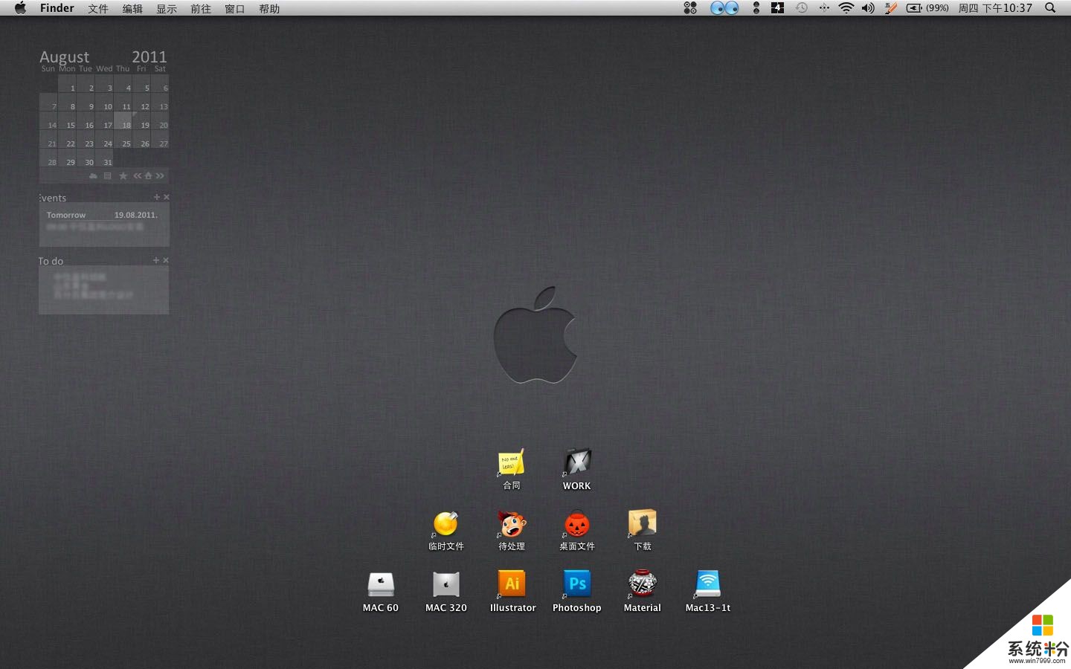Click the Spaces number 4 icon
The height and width of the screenshot is (669, 1071).
(777, 8)
